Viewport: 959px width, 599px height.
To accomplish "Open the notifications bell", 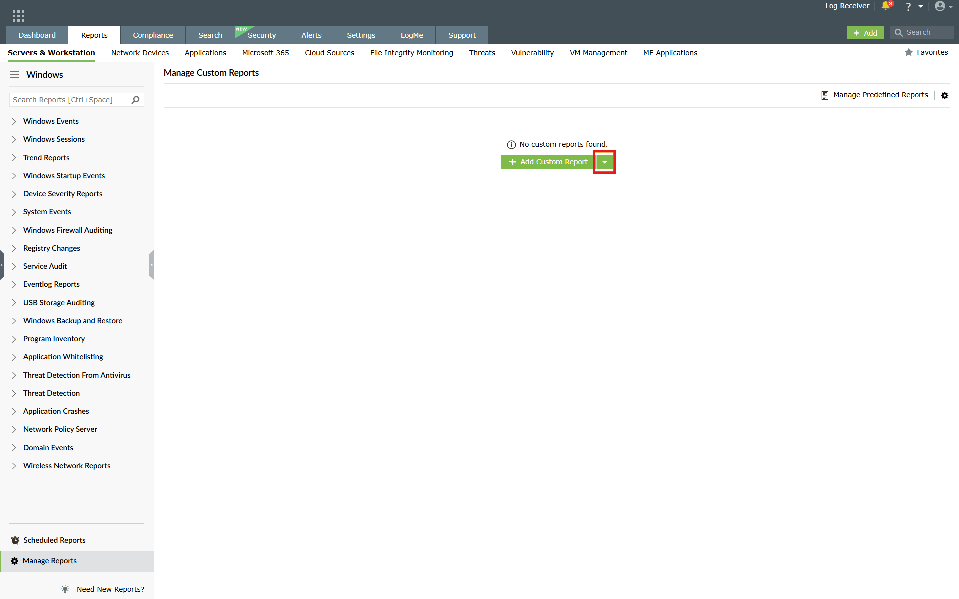I will [x=885, y=6].
